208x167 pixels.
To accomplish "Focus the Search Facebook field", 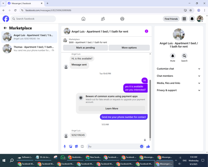I will pyautogui.click(x=33, y=19).
